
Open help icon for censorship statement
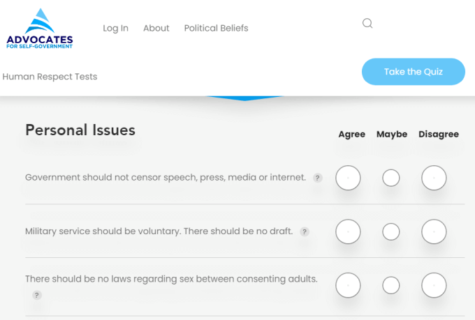coord(317,178)
